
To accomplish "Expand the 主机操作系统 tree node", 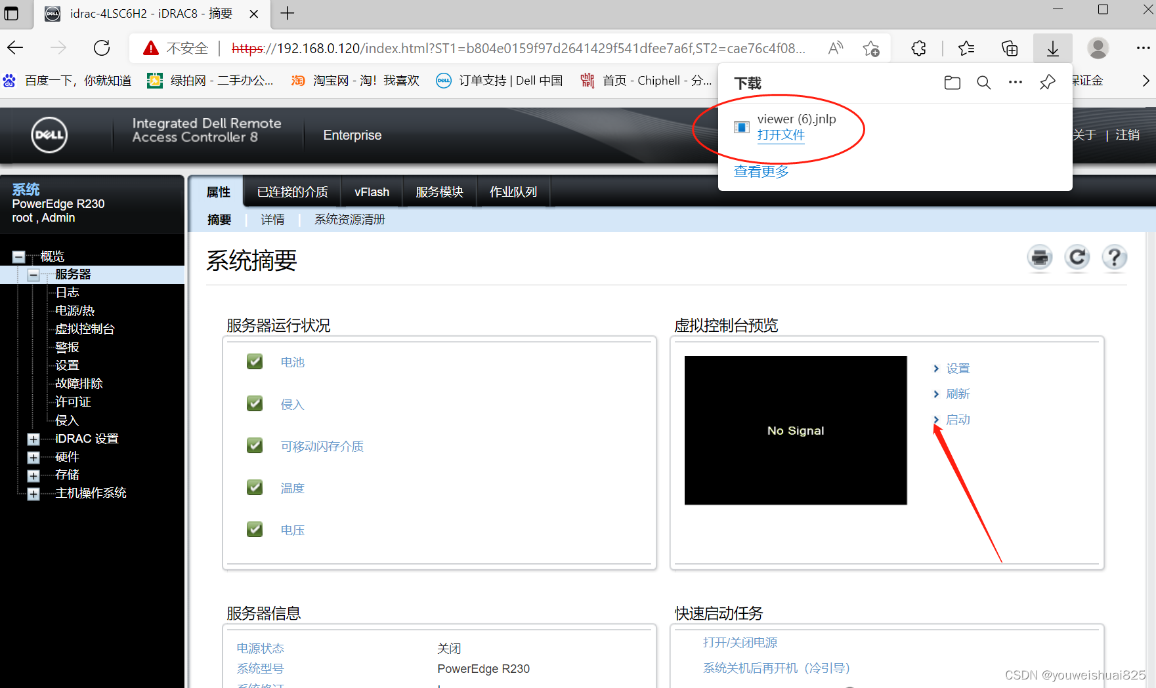I will click(x=33, y=494).
